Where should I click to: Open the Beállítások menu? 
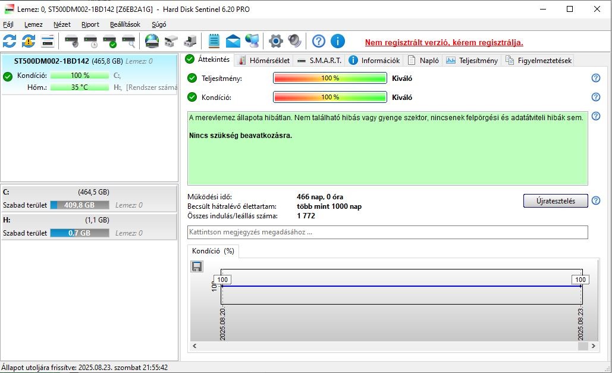[125, 24]
